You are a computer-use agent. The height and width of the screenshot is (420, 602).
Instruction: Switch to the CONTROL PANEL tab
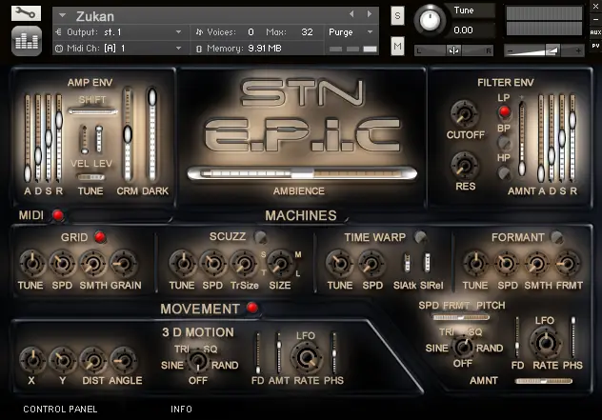point(60,410)
